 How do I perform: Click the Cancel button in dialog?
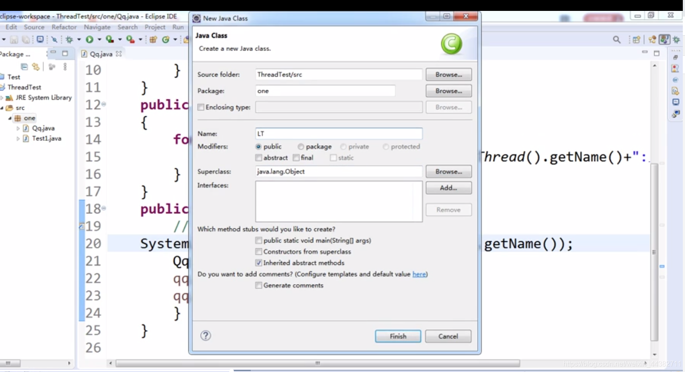tap(448, 336)
